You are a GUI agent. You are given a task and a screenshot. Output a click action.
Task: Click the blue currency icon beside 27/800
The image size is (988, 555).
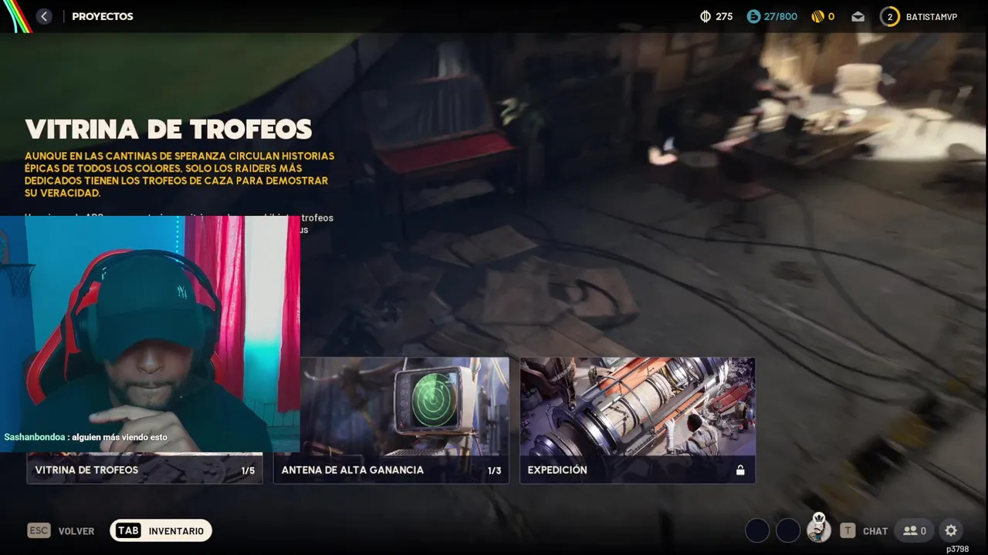tap(753, 16)
